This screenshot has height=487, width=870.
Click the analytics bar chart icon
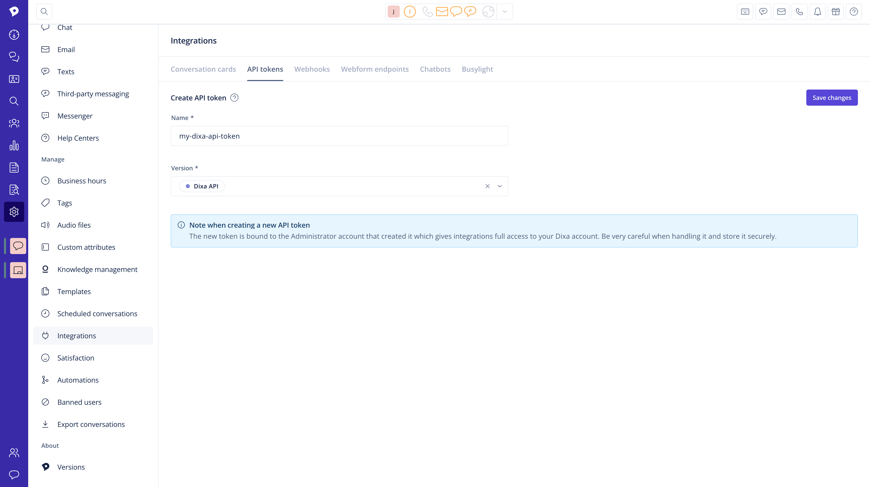14,145
